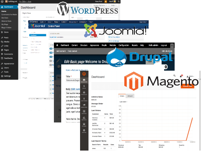206x161 pixels.
Task: Click WordPress logo in admin bar
Action: pyautogui.click(x=2, y=2)
